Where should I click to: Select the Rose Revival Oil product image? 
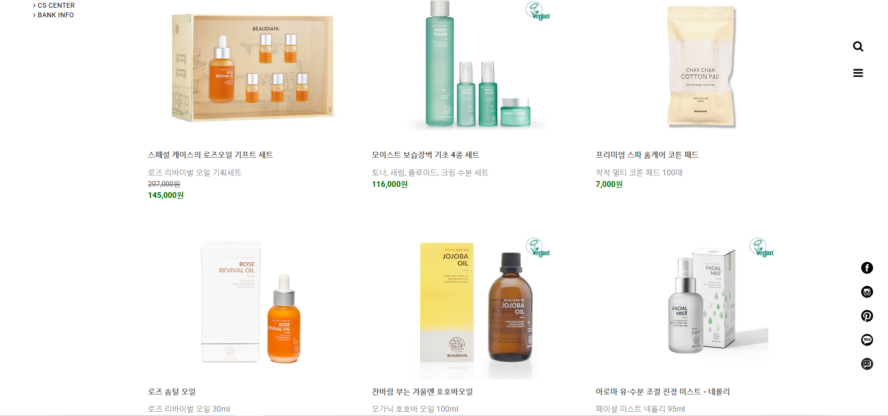pyautogui.click(x=251, y=302)
